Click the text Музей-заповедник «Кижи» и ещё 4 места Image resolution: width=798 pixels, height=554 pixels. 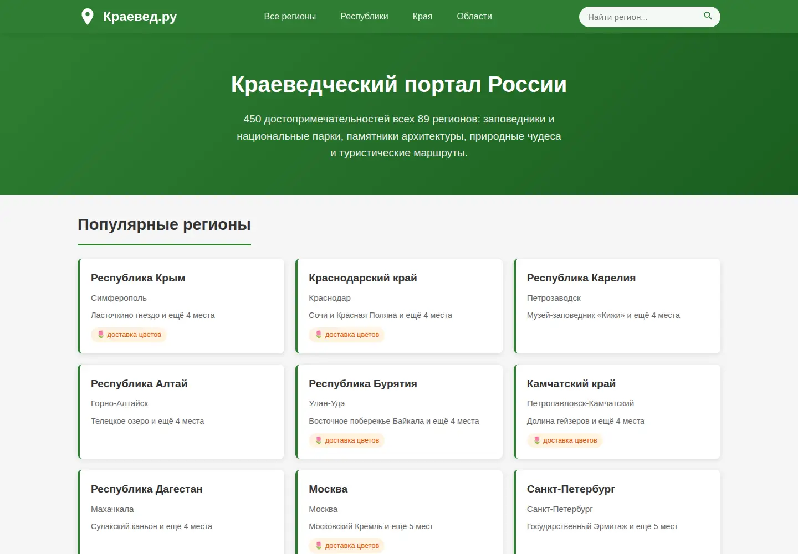pyautogui.click(x=603, y=315)
